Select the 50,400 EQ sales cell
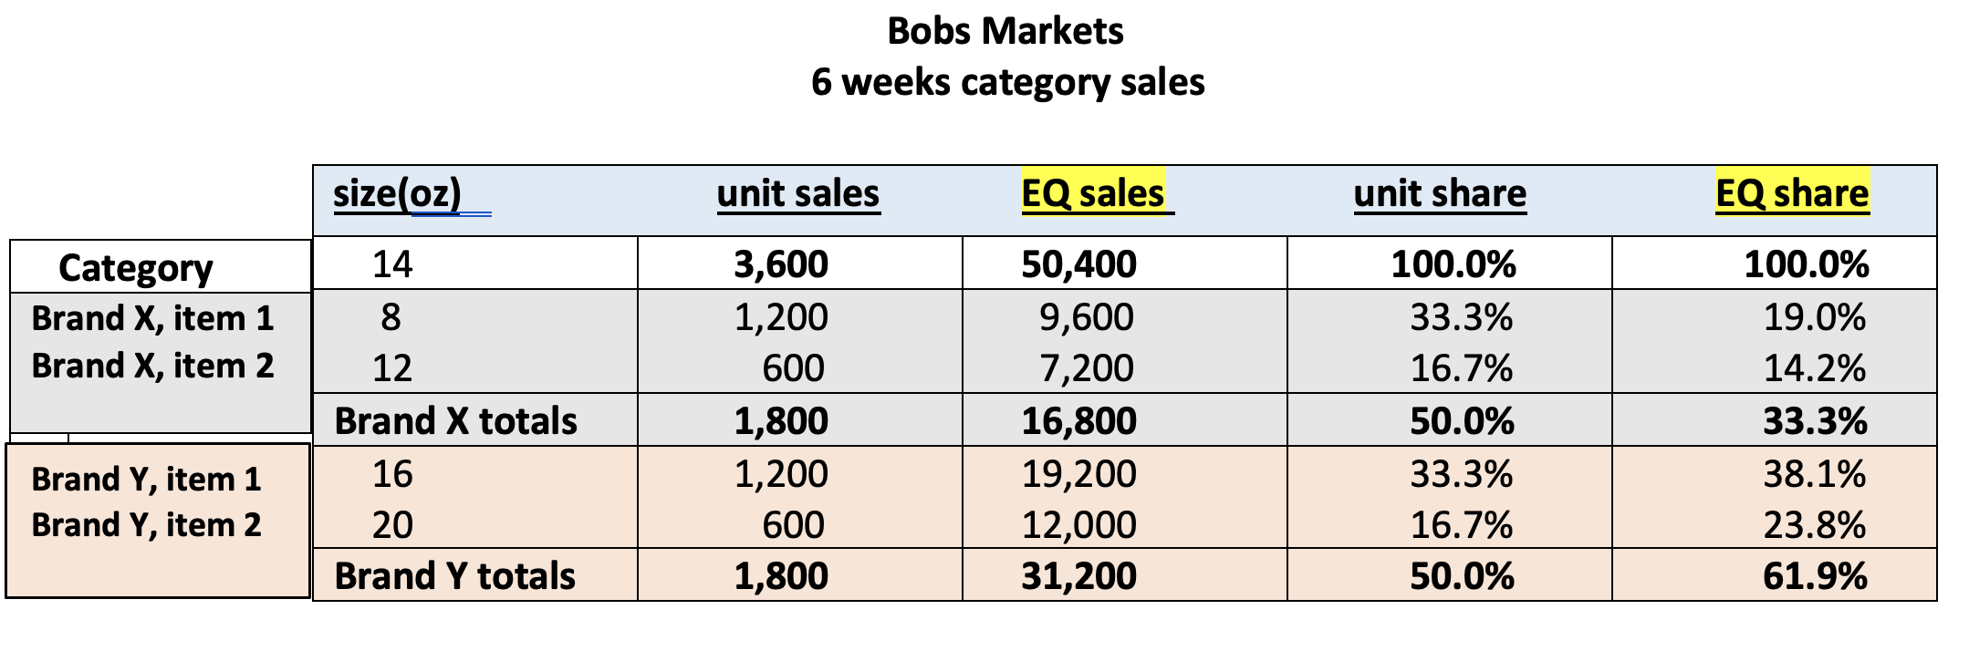The image size is (1969, 651). click(x=1078, y=264)
